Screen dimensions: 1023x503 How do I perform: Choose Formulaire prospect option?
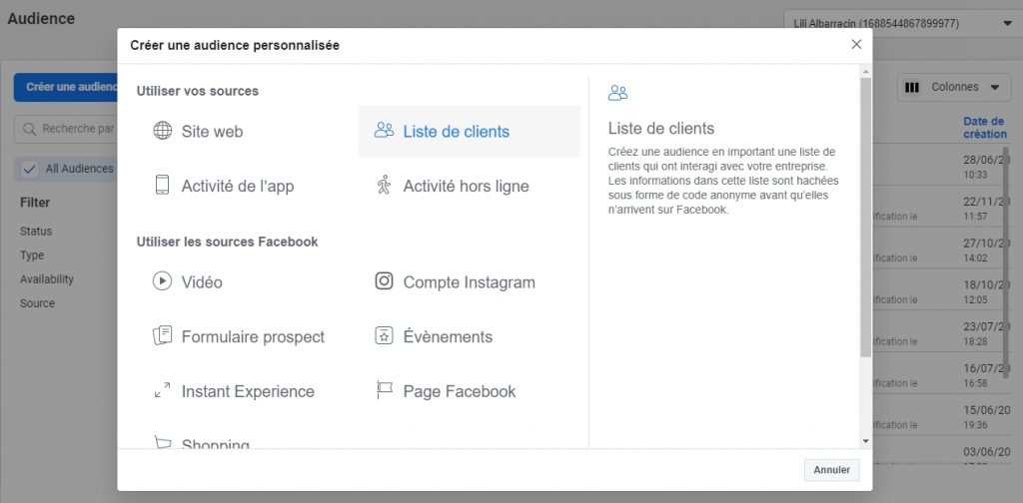[x=248, y=337]
